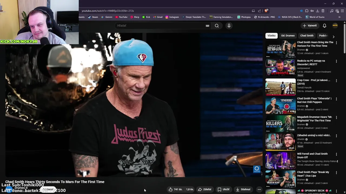
Task: Like the video with 741 tis. button
Action: 175,189
